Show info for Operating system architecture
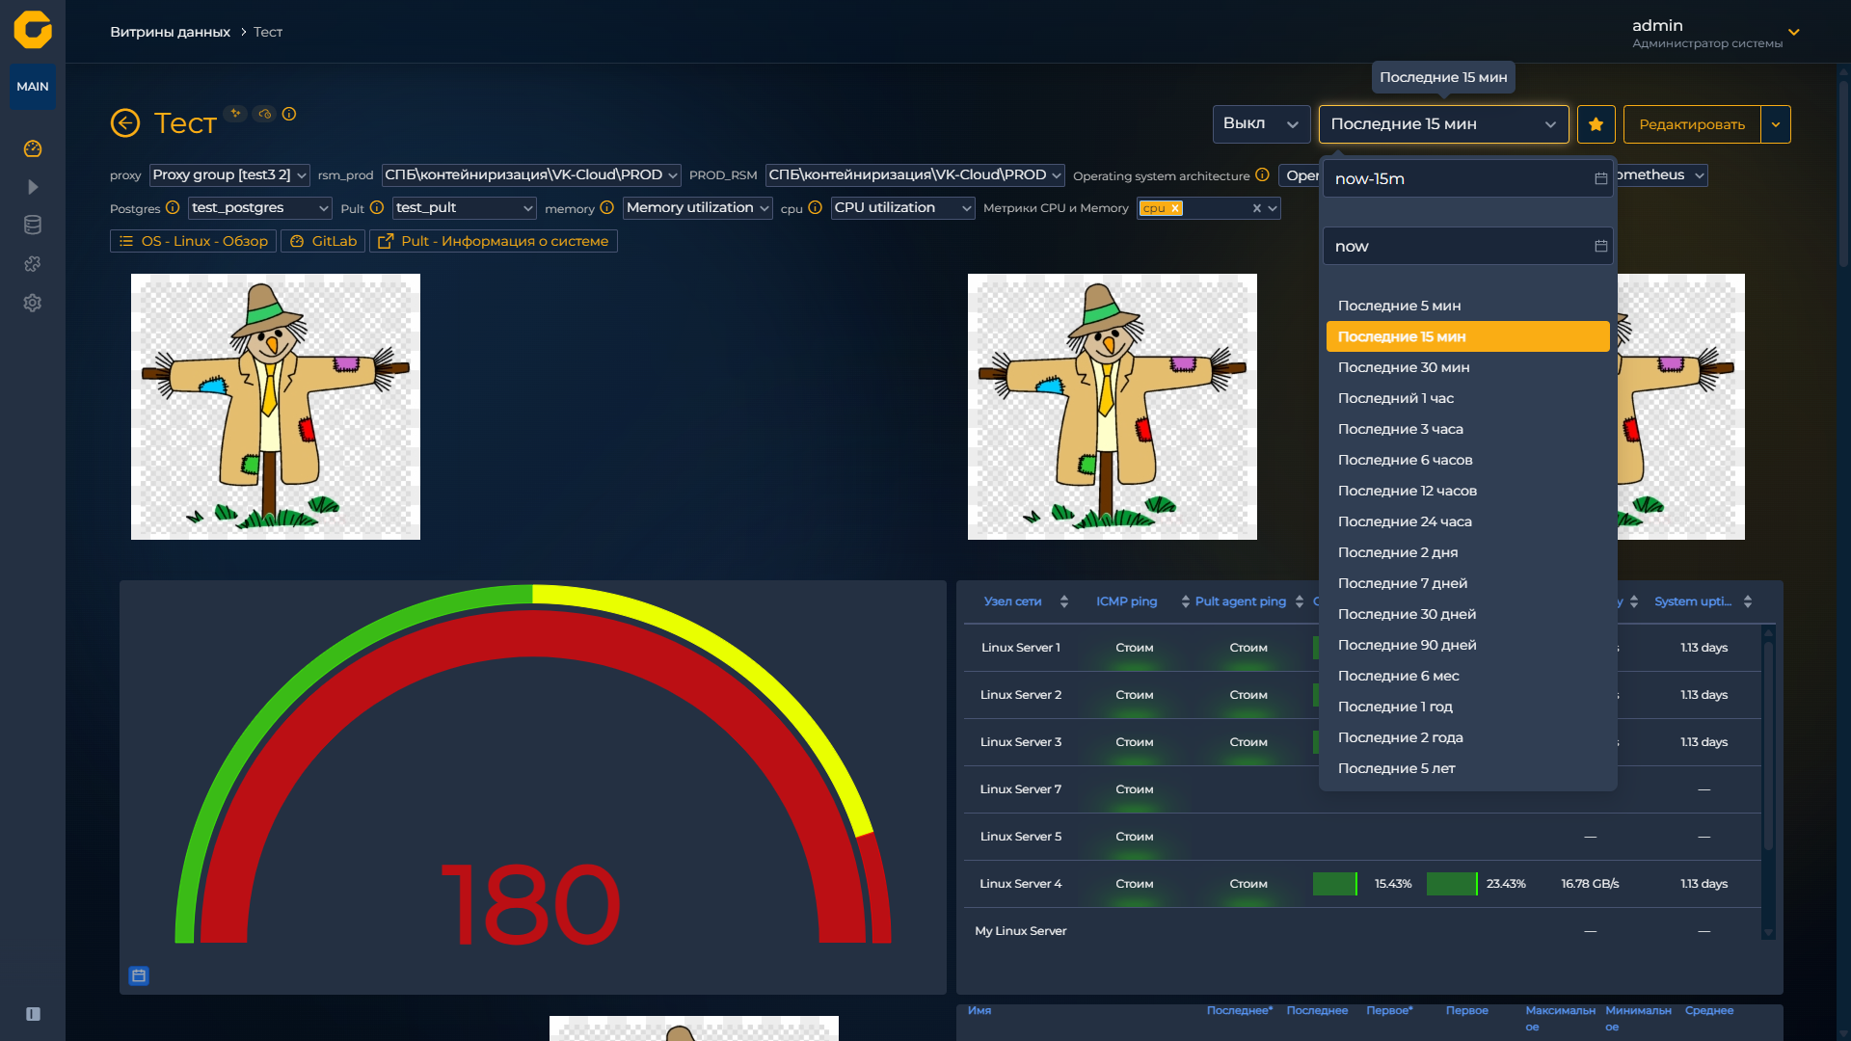 1262,175
